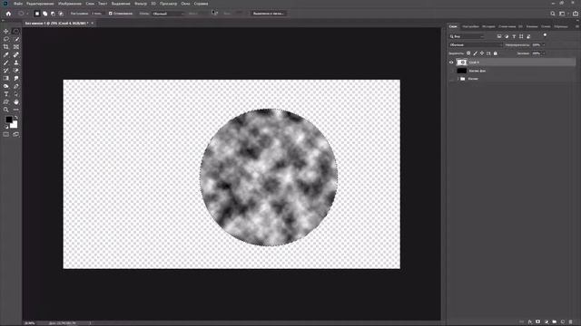Image resolution: width=581 pixels, height=326 pixels.
Task: Toggle lock transparent pixels
Action: (468, 53)
